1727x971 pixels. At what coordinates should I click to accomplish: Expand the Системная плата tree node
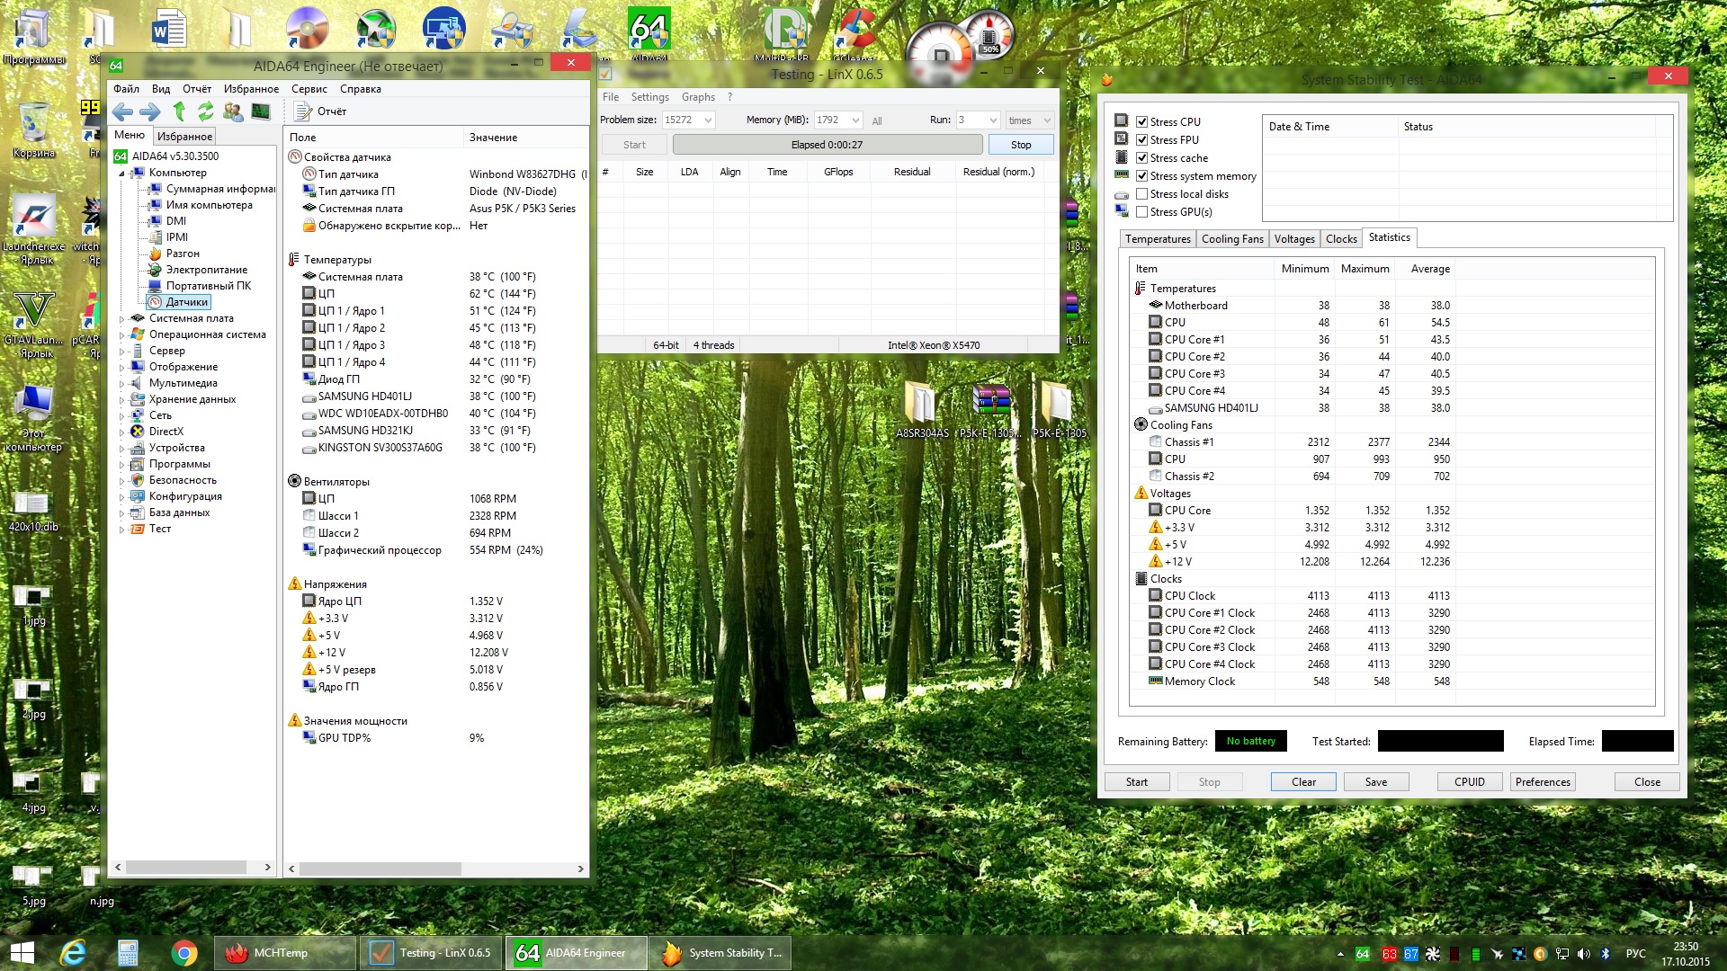click(122, 318)
